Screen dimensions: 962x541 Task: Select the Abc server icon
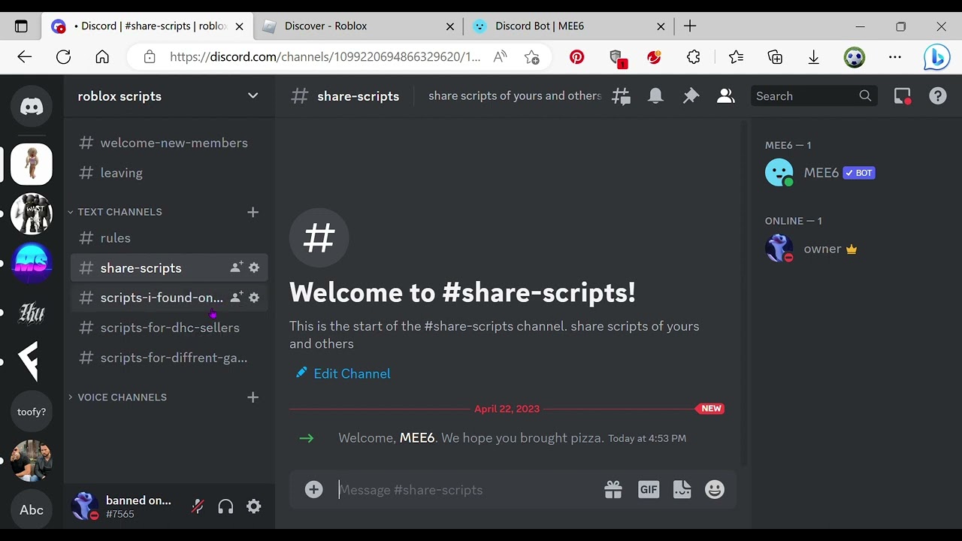click(x=32, y=510)
